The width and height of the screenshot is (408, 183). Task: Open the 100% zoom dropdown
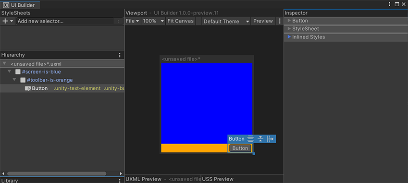point(153,21)
